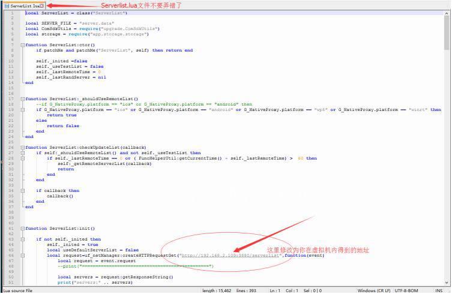Open the http://192.168.2.109 serverlist URL
The width and height of the screenshot is (452, 294).
click(231, 255)
